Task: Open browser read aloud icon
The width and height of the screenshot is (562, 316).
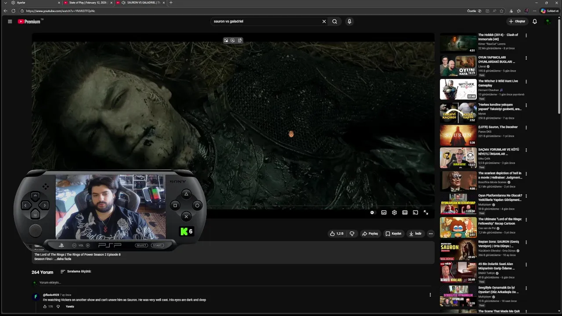Action: coord(494,11)
